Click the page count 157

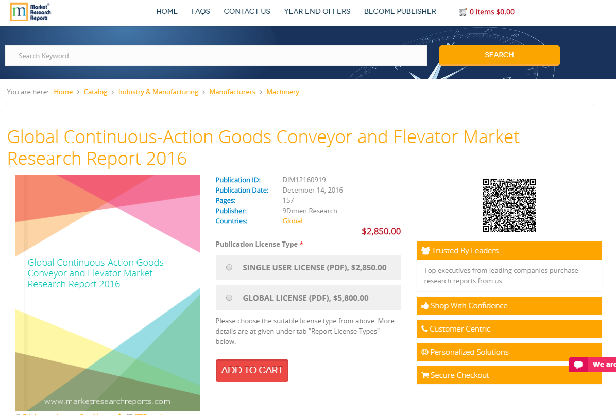click(288, 200)
